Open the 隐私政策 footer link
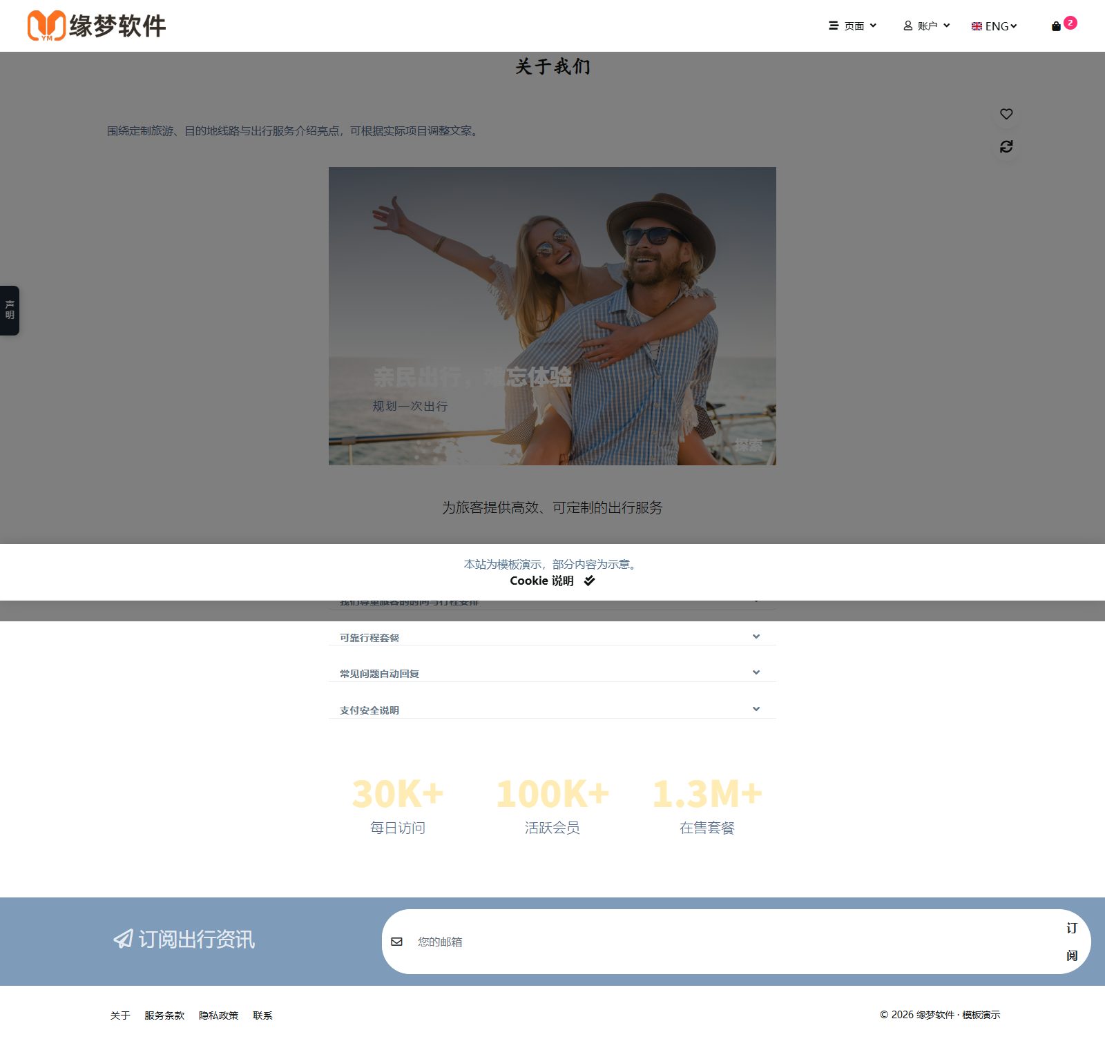 (218, 1015)
